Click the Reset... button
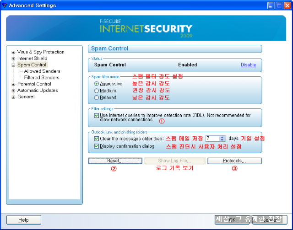 pos(115,161)
